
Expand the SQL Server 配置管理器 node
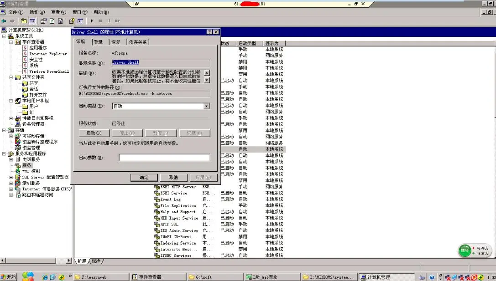(11, 177)
